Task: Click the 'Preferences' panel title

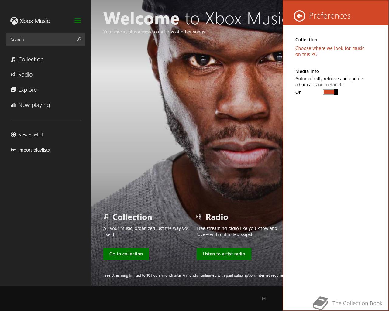Action: pos(330,16)
